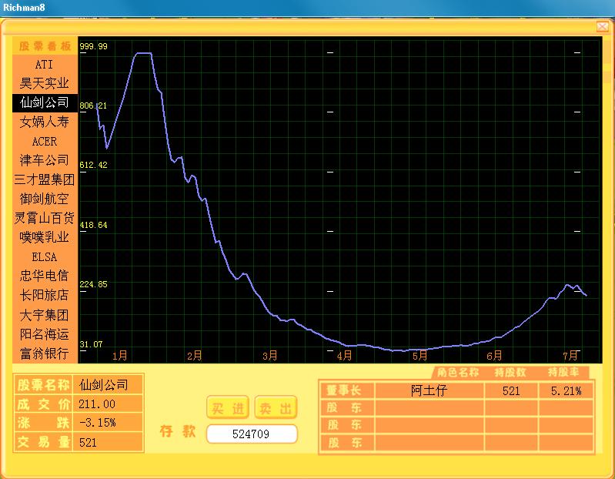Viewport: 615px width, 479px height.
Task: Click shareholding ratio 5.21%
Action: point(566,390)
